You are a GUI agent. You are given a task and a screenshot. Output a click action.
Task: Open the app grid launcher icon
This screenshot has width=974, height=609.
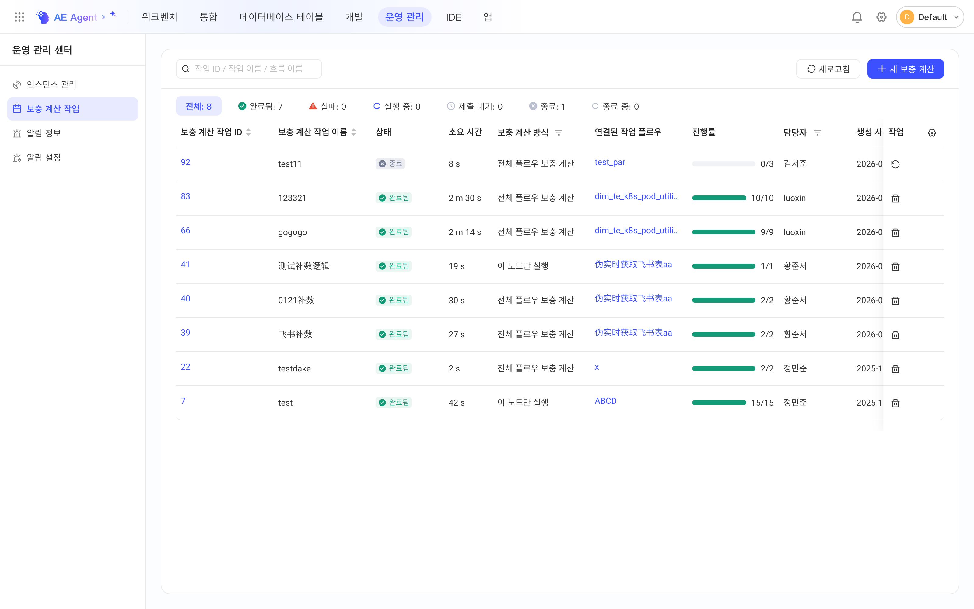click(19, 17)
